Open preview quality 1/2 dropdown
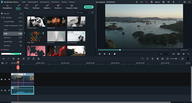This screenshot has width=192, height=103. [165, 54]
